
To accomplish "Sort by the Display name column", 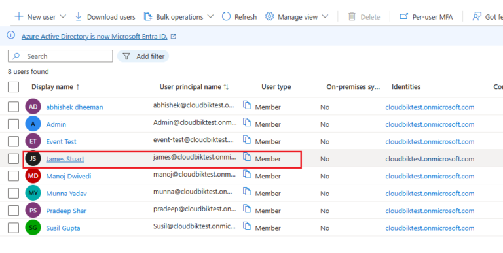I will (x=55, y=87).
